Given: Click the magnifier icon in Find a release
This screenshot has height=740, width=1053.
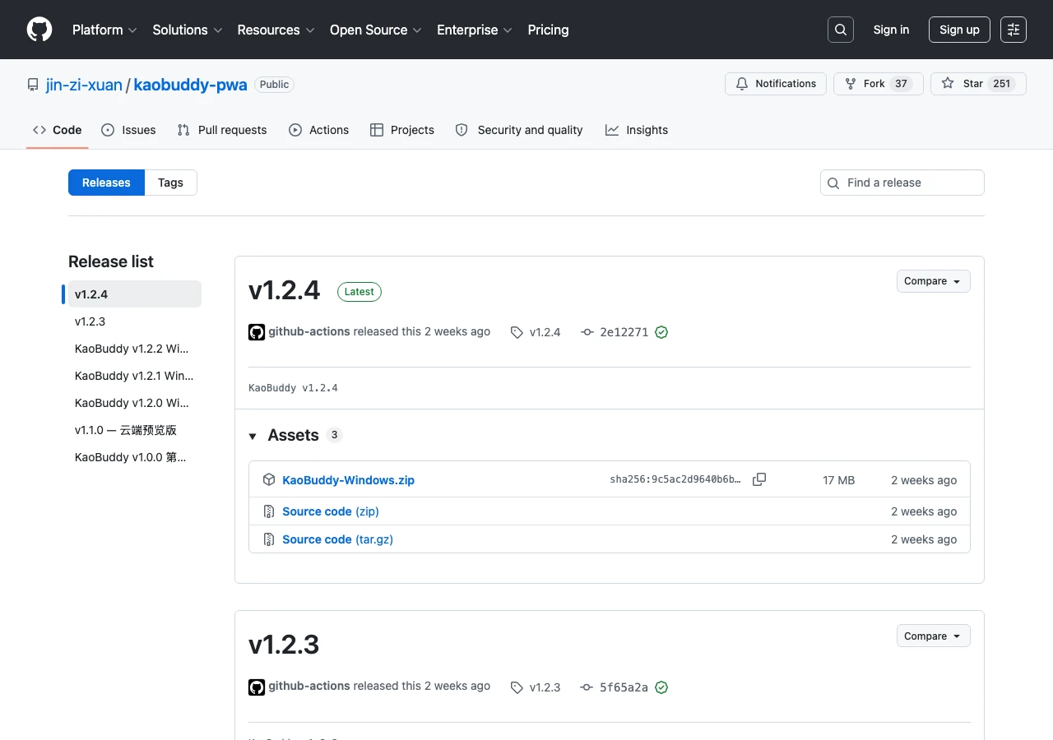Looking at the screenshot, I should point(833,183).
